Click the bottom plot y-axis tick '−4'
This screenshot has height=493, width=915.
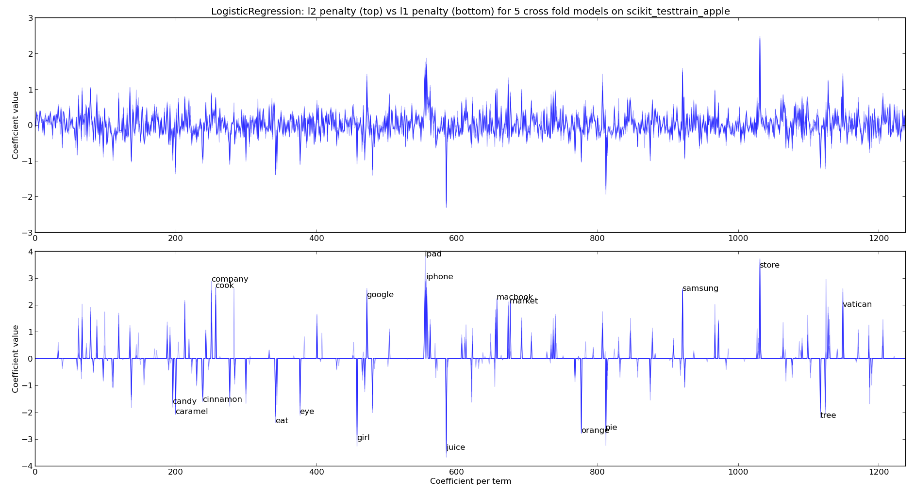[x=26, y=466]
